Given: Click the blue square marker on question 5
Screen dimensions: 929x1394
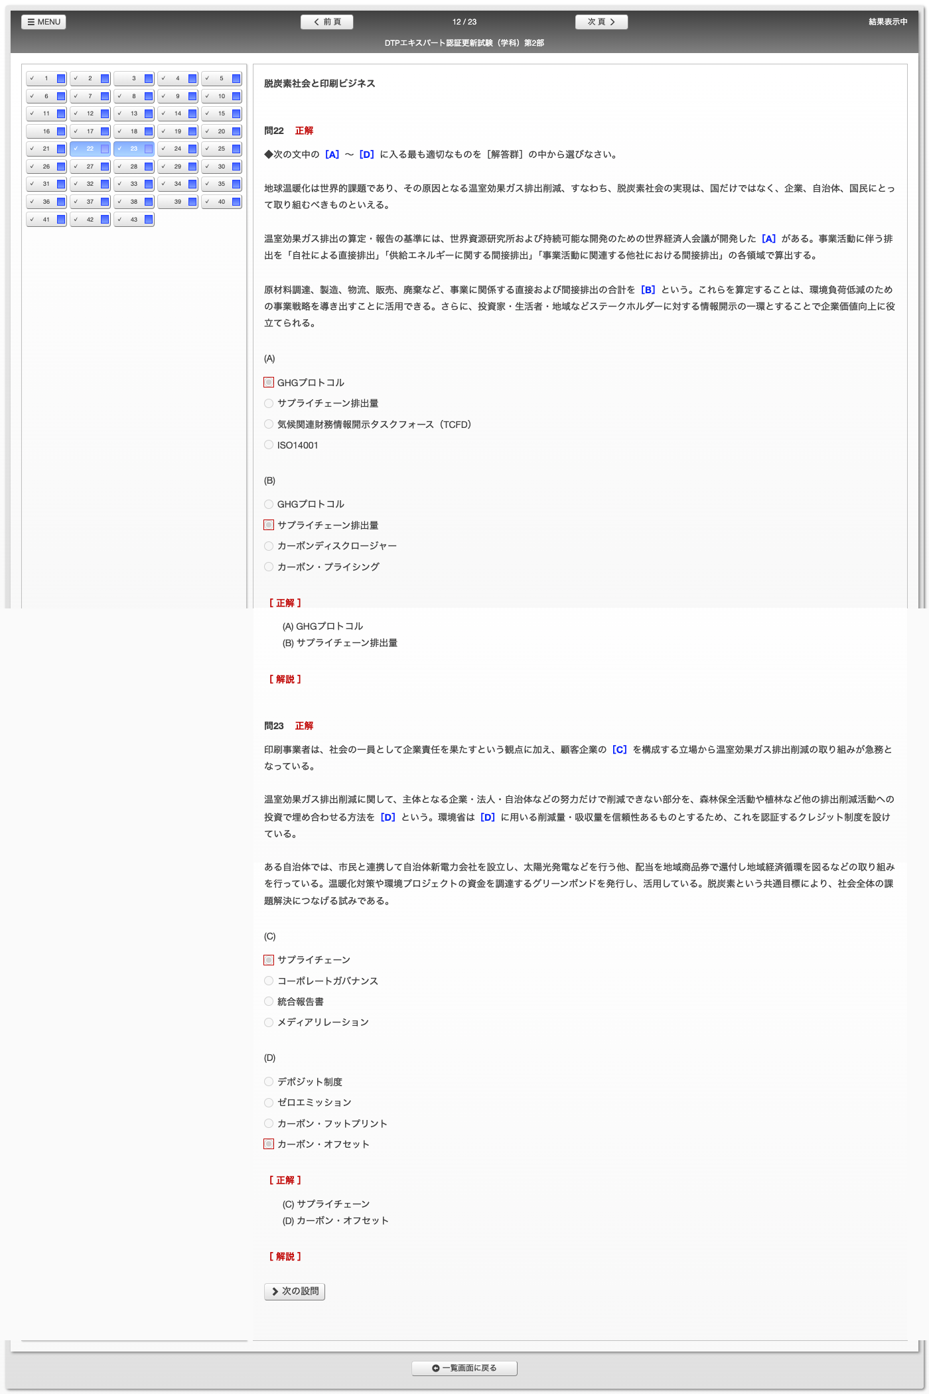Looking at the screenshot, I should tap(236, 78).
